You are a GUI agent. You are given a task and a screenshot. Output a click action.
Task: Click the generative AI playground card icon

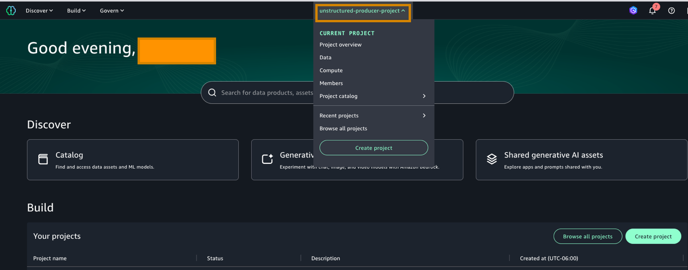(268, 160)
